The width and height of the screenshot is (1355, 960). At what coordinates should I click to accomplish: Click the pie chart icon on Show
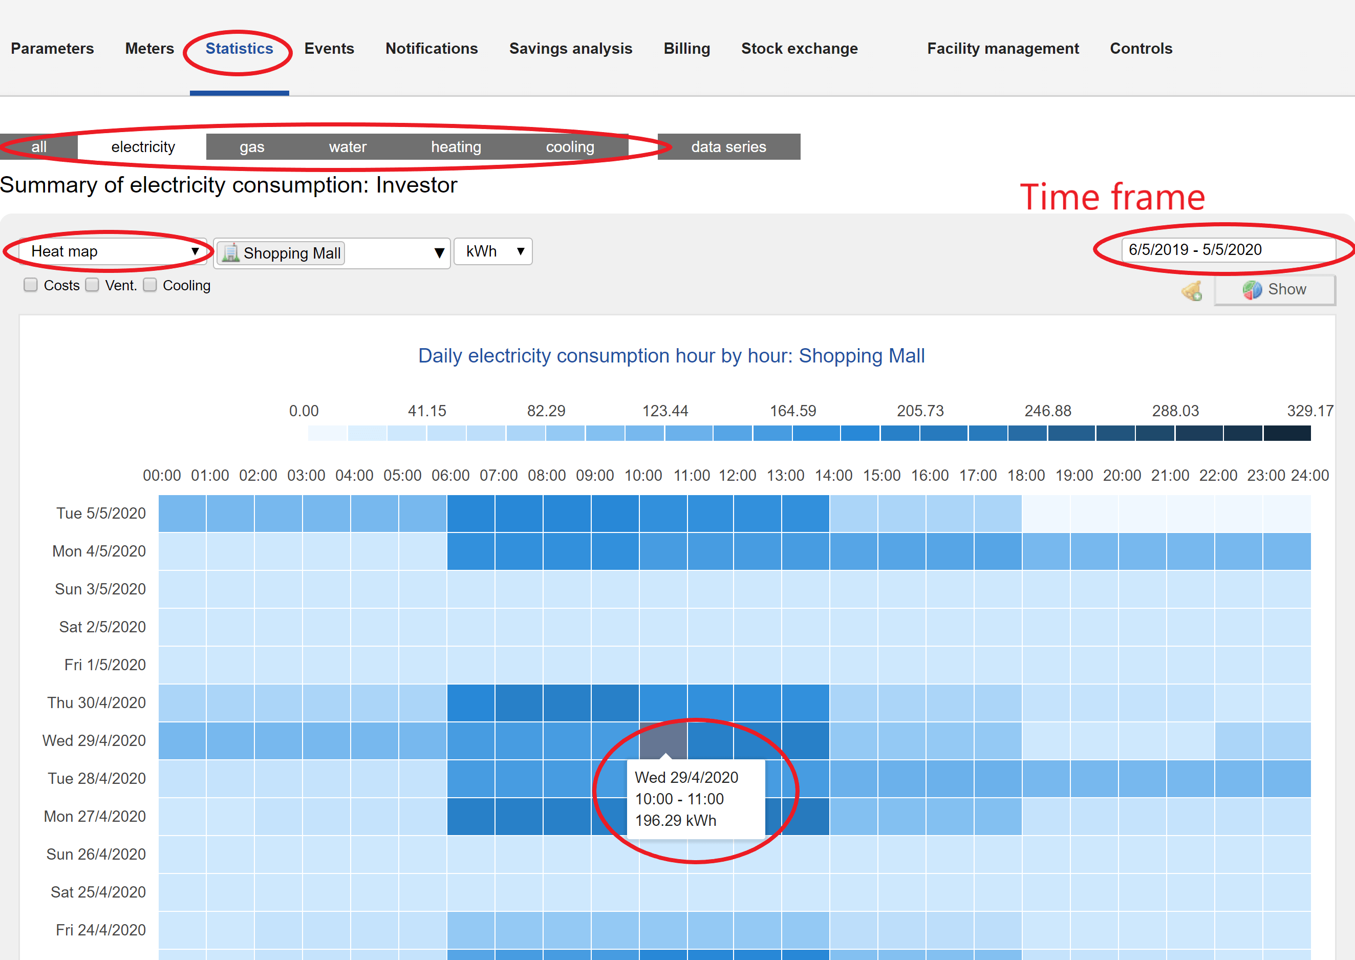pyautogui.click(x=1251, y=290)
